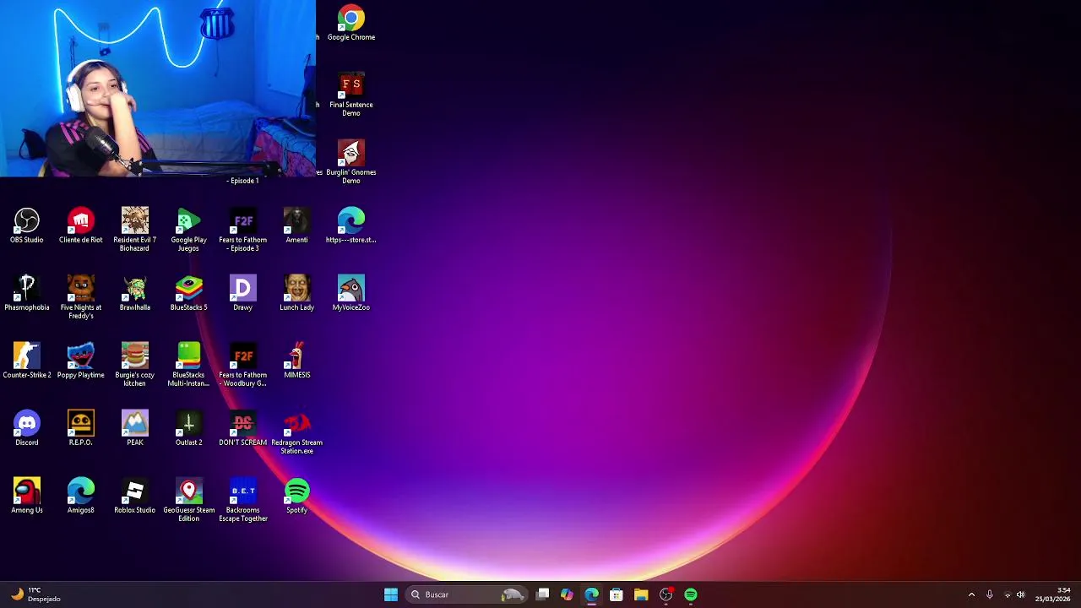Switch to Spotify in taskbar

(x=691, y=594)
